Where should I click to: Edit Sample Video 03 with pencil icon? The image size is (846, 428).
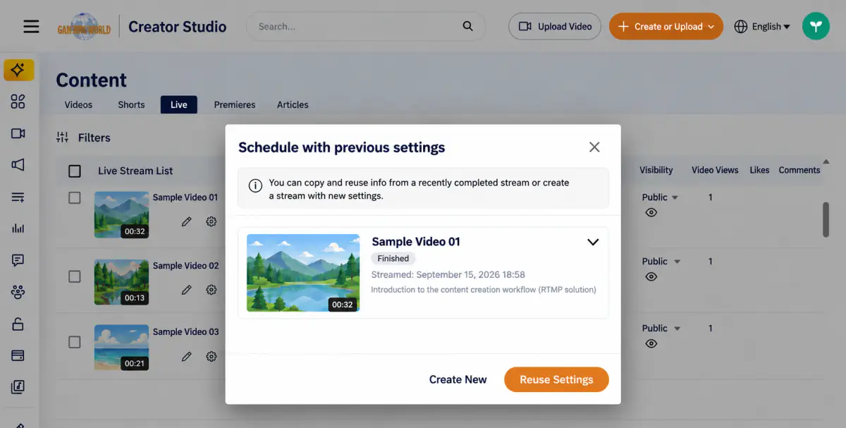pos(186,356)
